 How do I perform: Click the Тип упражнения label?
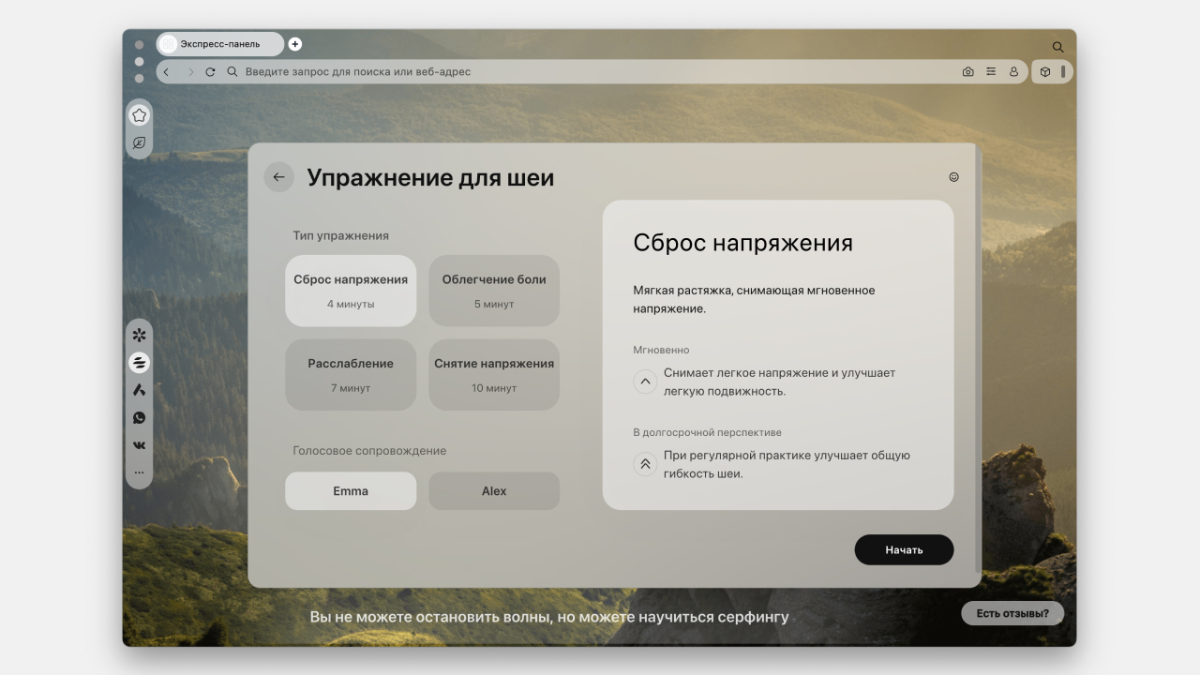point(340,236)
